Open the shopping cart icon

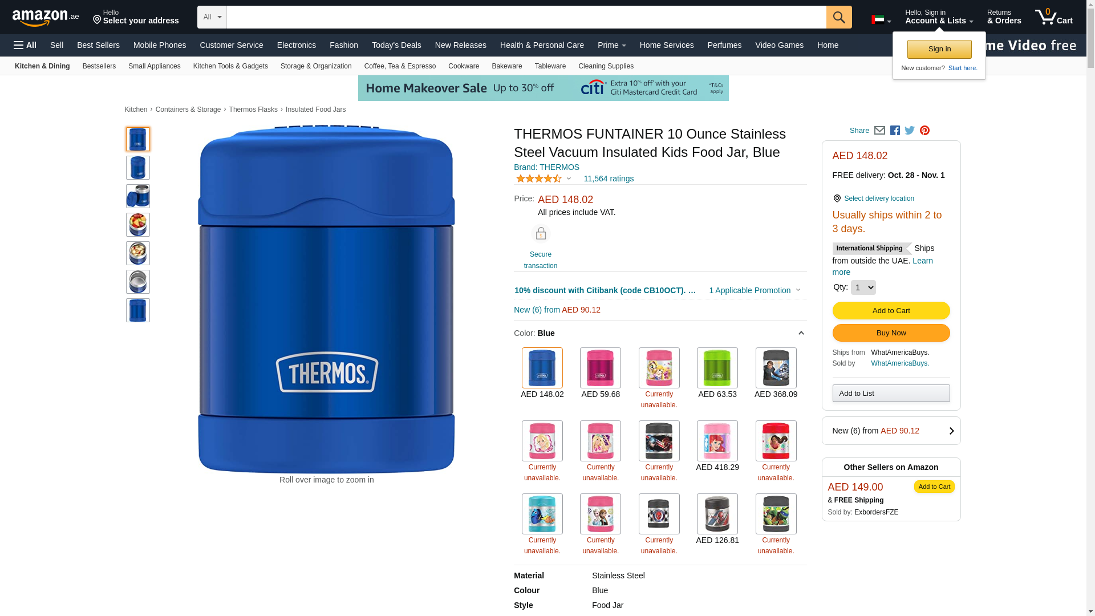coord(1054,17)
